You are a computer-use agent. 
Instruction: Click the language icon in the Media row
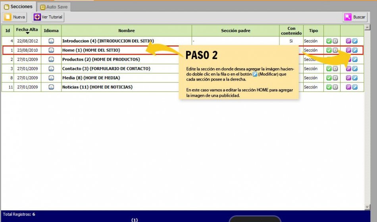click(x=51, y=78)
